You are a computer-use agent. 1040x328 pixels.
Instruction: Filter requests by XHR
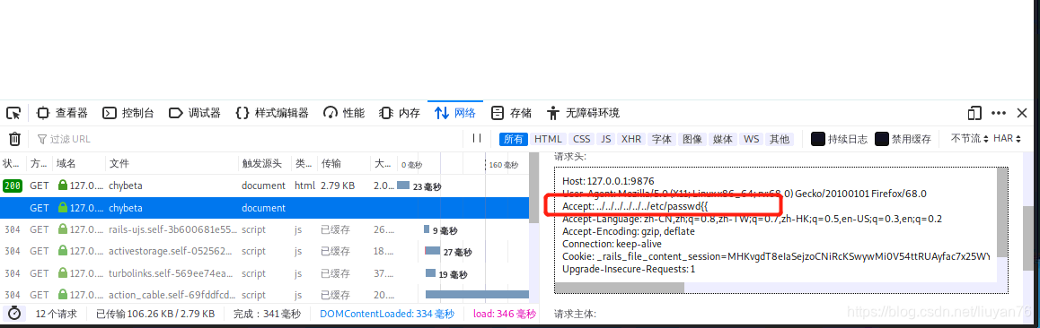click(x=630, y=139)
